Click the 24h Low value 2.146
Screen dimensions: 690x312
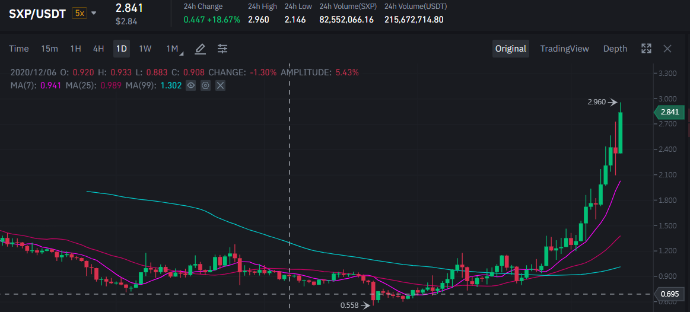(x=295, y=20)
